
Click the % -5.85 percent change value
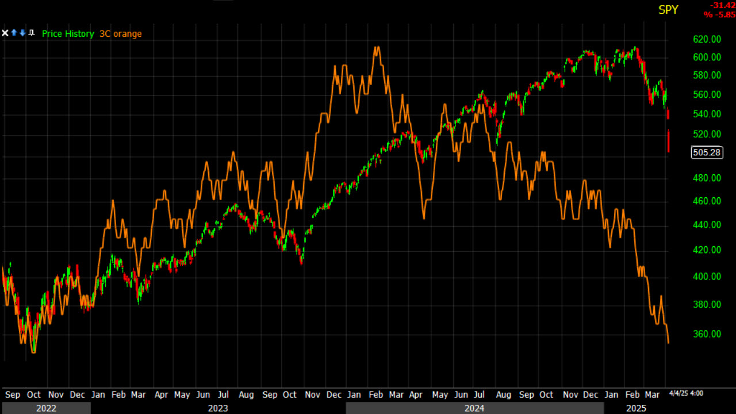719,15
